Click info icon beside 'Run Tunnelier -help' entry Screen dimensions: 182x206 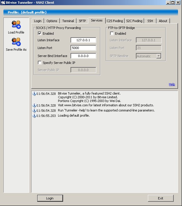[x=34, y=110]
